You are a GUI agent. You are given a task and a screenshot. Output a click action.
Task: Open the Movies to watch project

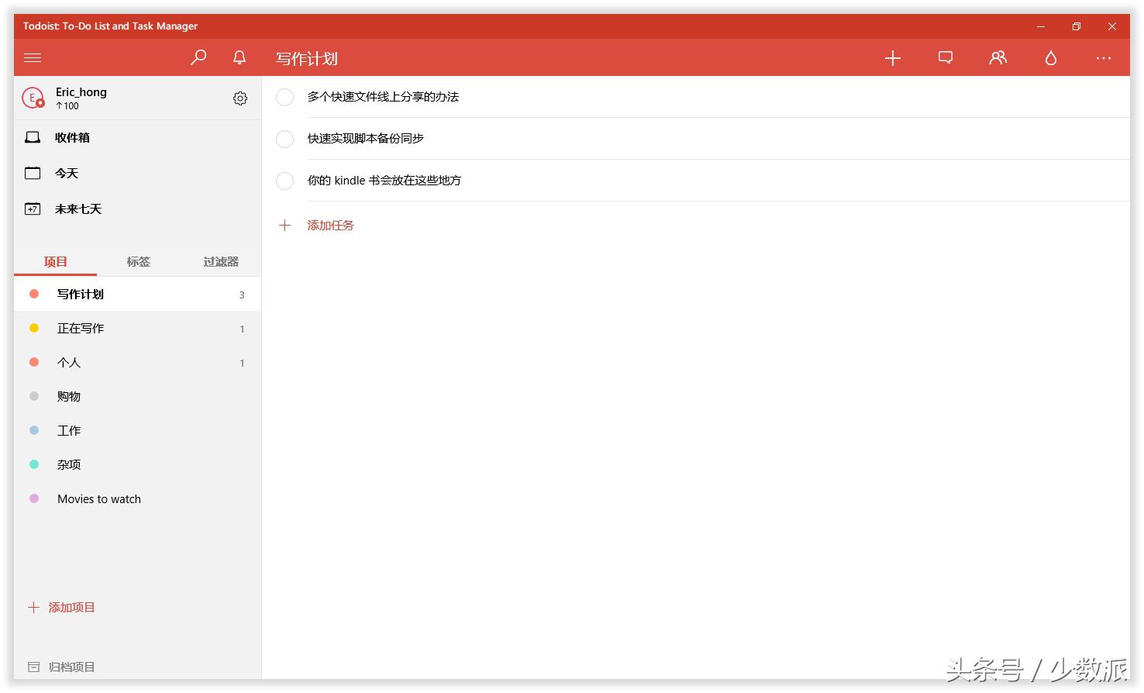[x=98, y=498]
